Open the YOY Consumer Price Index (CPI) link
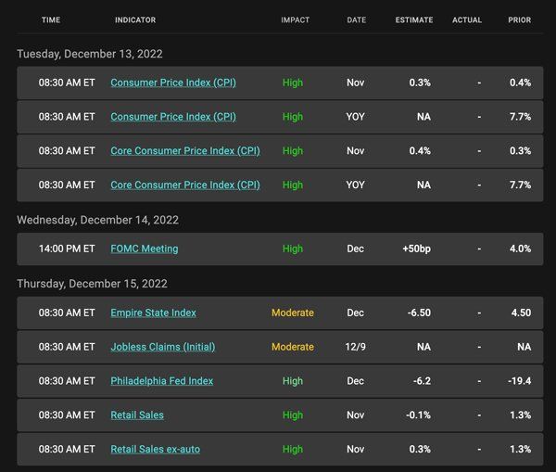Image resolution: width=556 pixels, height=472 pixels. pyautogui.click(x=173, y=117)
